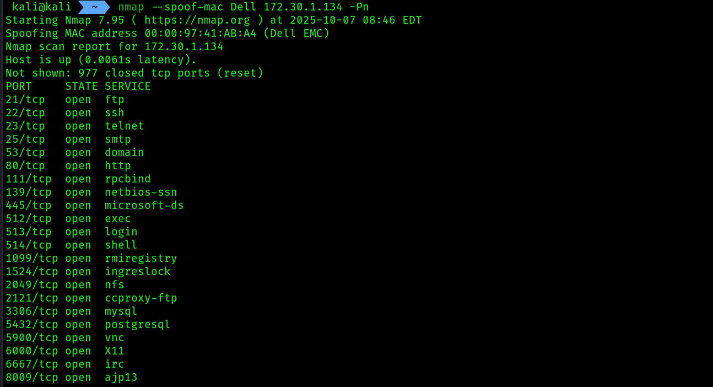This screenshot has height=387, width=713.
Task: Click the 80/tcp port entry
Action: point(25,166)
